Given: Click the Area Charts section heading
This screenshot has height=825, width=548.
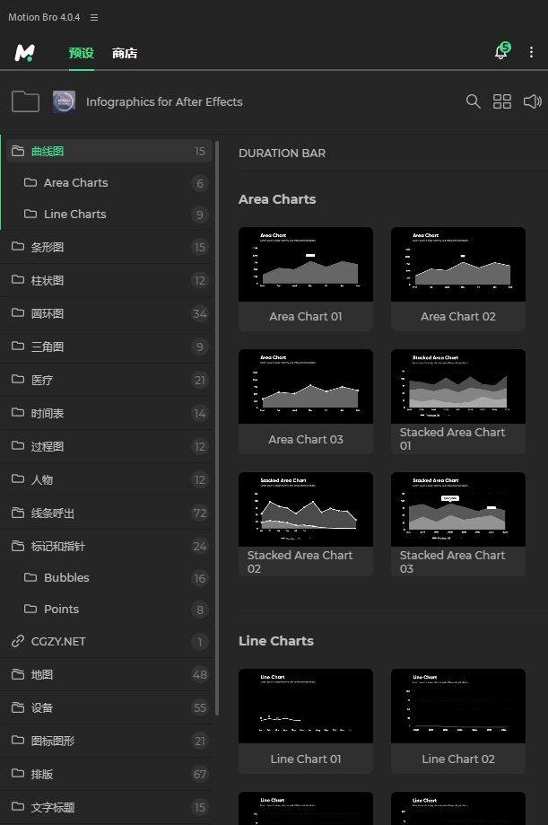Looking at the screenshot, I should (x=277, y=199).
